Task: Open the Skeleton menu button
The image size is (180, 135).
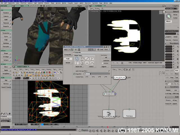Action: coord(6,43)
